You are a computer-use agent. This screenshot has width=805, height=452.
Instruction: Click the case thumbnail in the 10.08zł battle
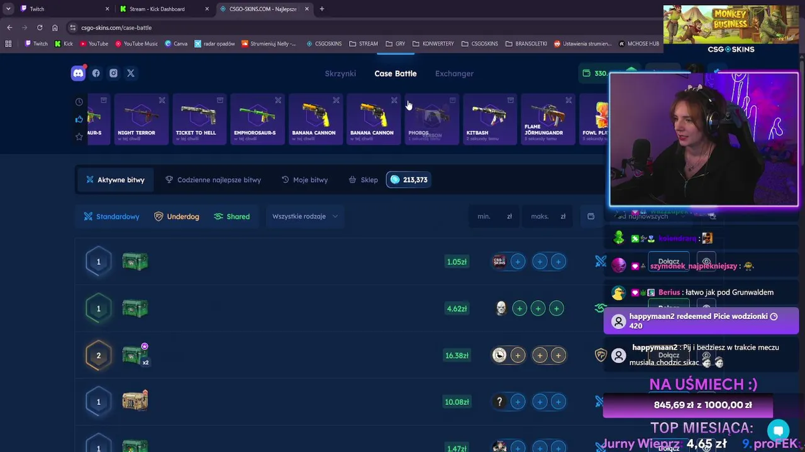pyautogui.click(x=135, y=401)
